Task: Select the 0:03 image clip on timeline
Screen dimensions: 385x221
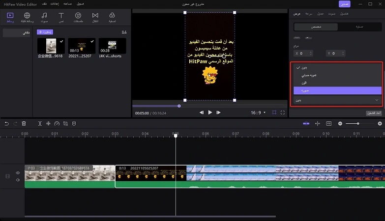Action: coord(70,176)
